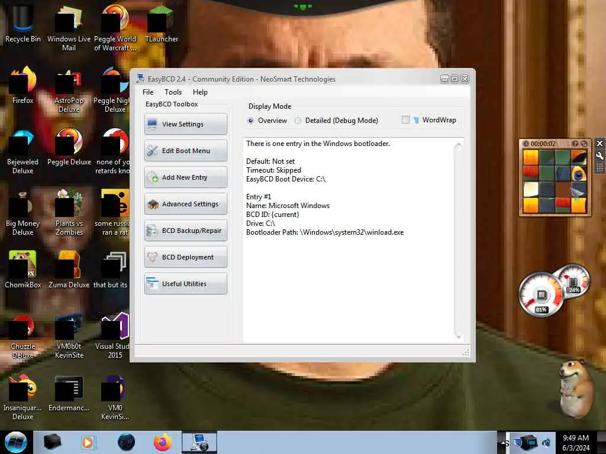Click the 'Name: Microsoft Windows' text line
This screenshot has width=606, height=454.
288,205
